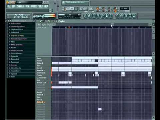The height and width of the screenshot is (120, 160).
Task: Select the Akkordi 4 pattern label
Action: pyautogui.click(x=41, y=70)
